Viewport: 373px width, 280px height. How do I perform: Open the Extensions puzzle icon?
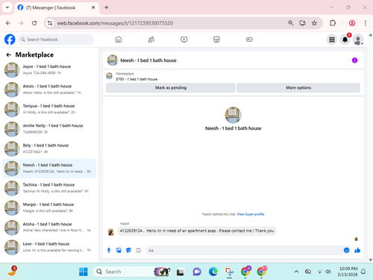pos(333,23)
